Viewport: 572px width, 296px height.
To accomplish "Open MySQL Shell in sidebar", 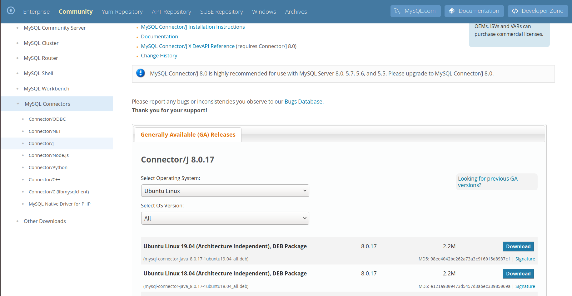I will (x=38, y=73).
